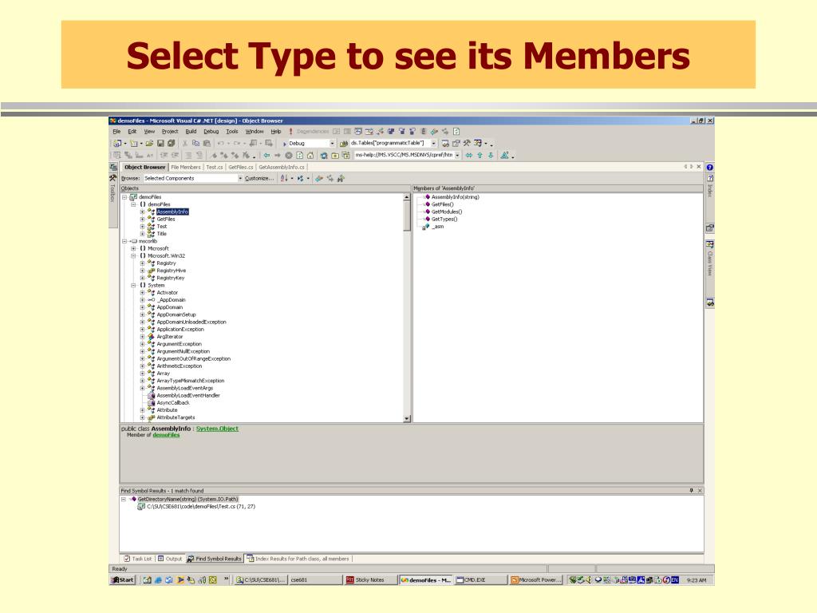Expand the Microsoft namespace node

[133, 249]
